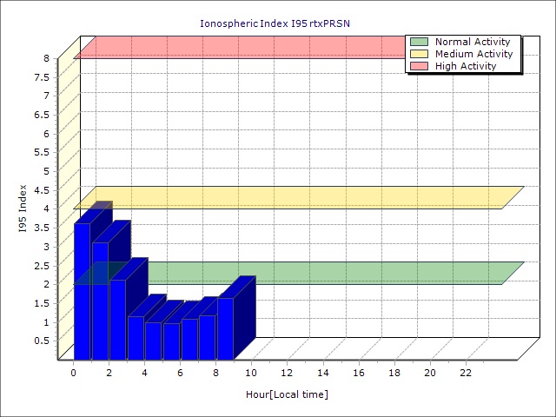Click the red High Activity legend swatch
The height and width of the screenshot is (417, 556).
[x=419, y=66]
